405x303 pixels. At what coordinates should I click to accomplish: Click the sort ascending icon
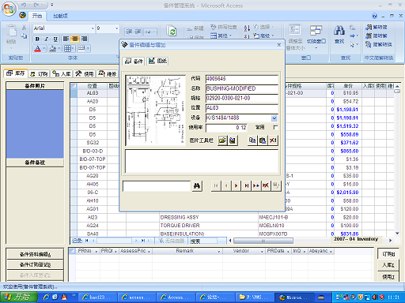[x=247, y=28]
